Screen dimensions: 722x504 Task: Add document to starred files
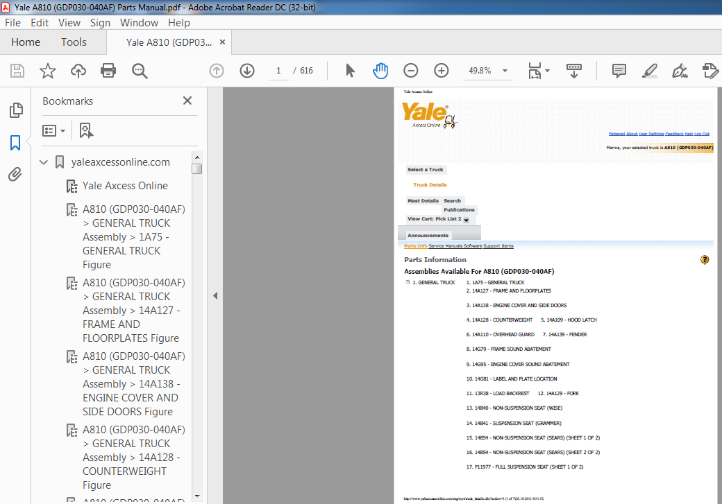[x=47, y=71]
